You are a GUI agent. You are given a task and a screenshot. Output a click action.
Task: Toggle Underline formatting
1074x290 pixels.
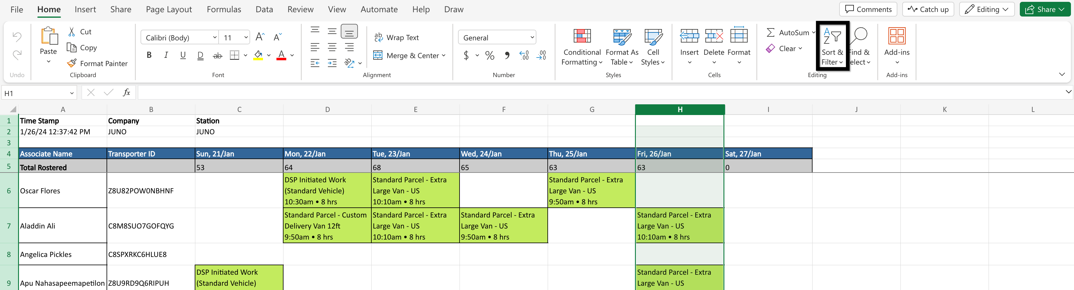tap(183, 55)
